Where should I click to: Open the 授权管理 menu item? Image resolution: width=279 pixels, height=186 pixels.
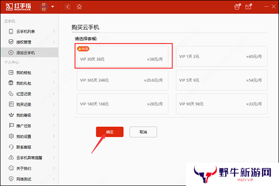click(x=30, y=42)
